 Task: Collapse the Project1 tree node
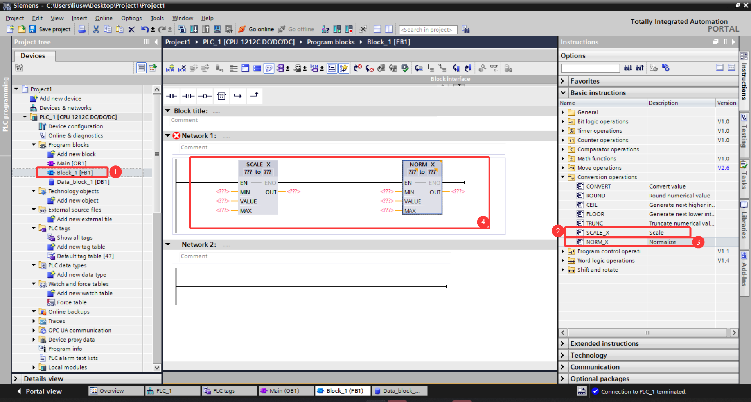coord(16,89)
